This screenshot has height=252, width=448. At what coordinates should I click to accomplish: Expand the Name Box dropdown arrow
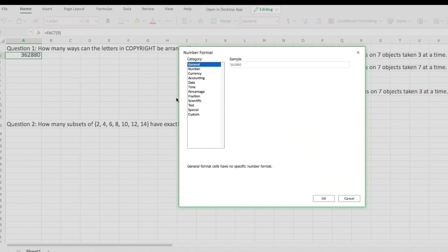(30, 33)
